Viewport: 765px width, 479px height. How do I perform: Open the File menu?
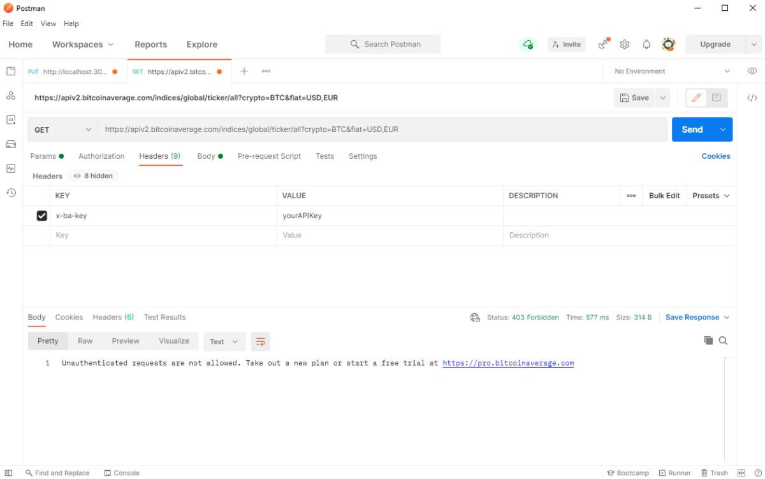[8, 24]
